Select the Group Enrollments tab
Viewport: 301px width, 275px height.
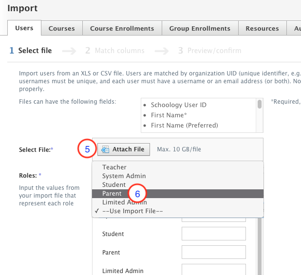[x=200, y=29]
